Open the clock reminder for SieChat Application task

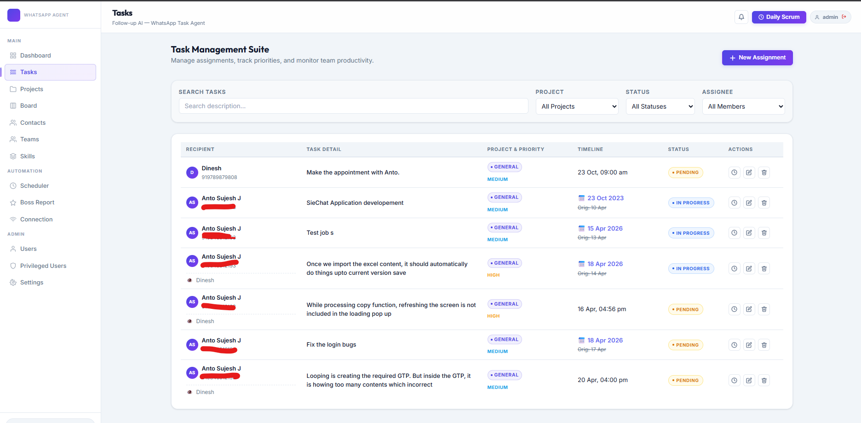tap(734, 203)
